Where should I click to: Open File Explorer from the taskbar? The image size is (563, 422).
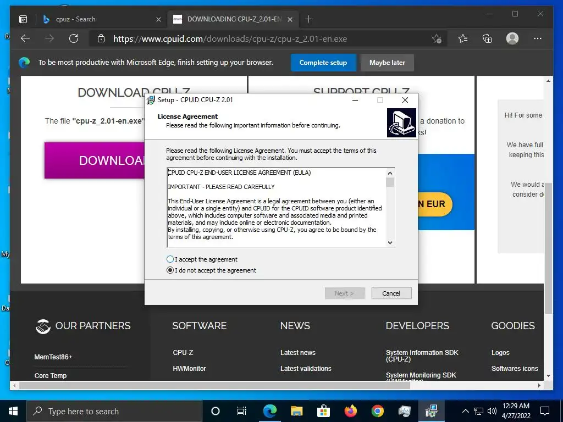click(296, 411)
